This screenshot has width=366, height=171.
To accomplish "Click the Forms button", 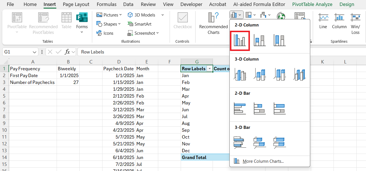I will [82, 23].
